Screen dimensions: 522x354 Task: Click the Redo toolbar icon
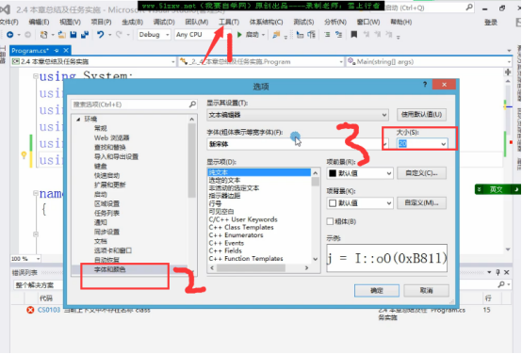pos(119,35)
